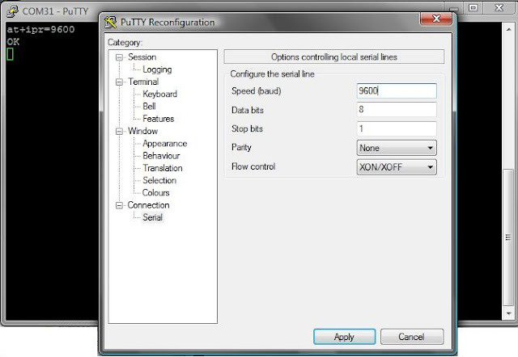
Task: Click the 'Flow control' label
Action: pos(253,166)
